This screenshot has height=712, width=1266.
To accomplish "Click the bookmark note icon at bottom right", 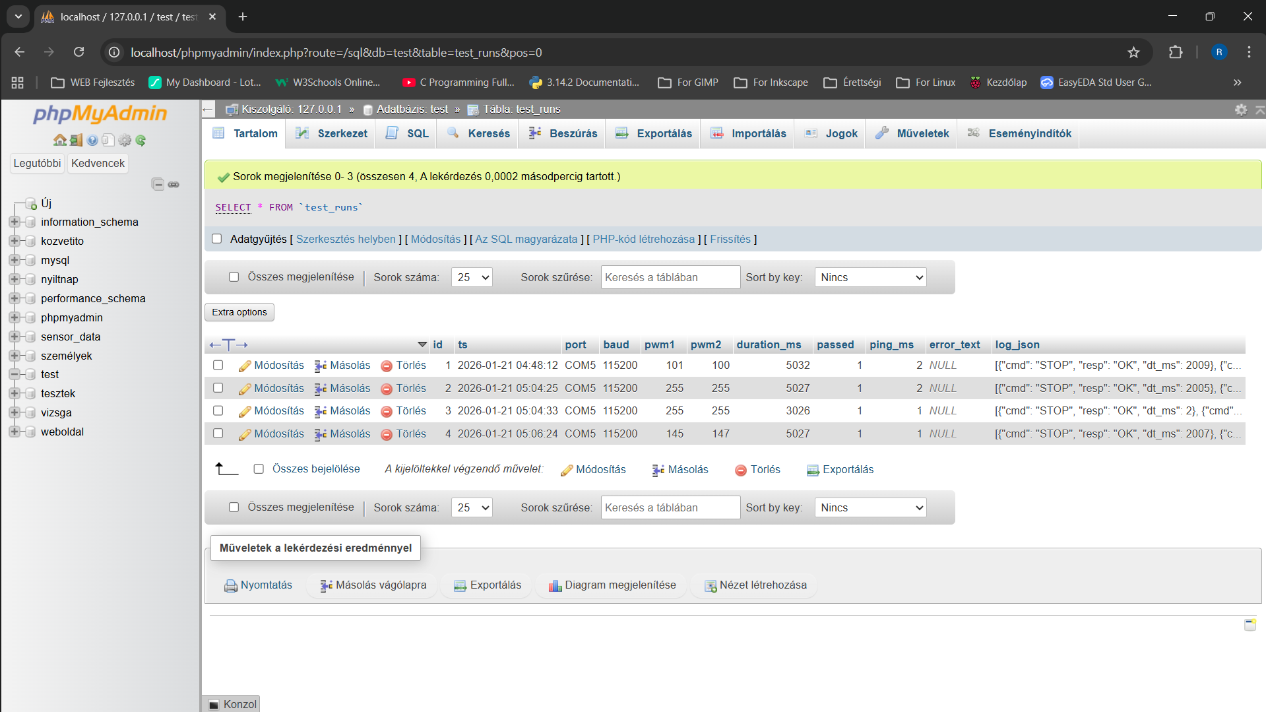I will tap(1250, 624).
